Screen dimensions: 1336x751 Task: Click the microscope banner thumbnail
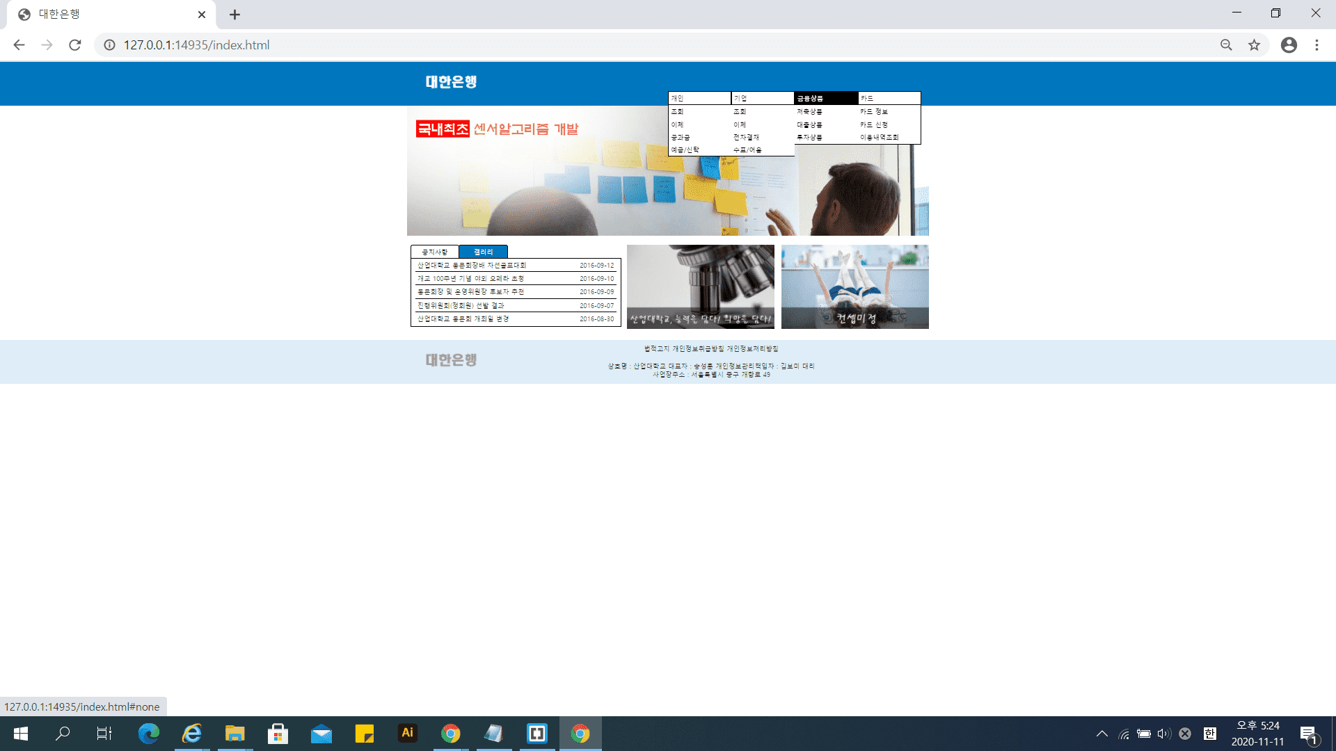click(700, 286)
